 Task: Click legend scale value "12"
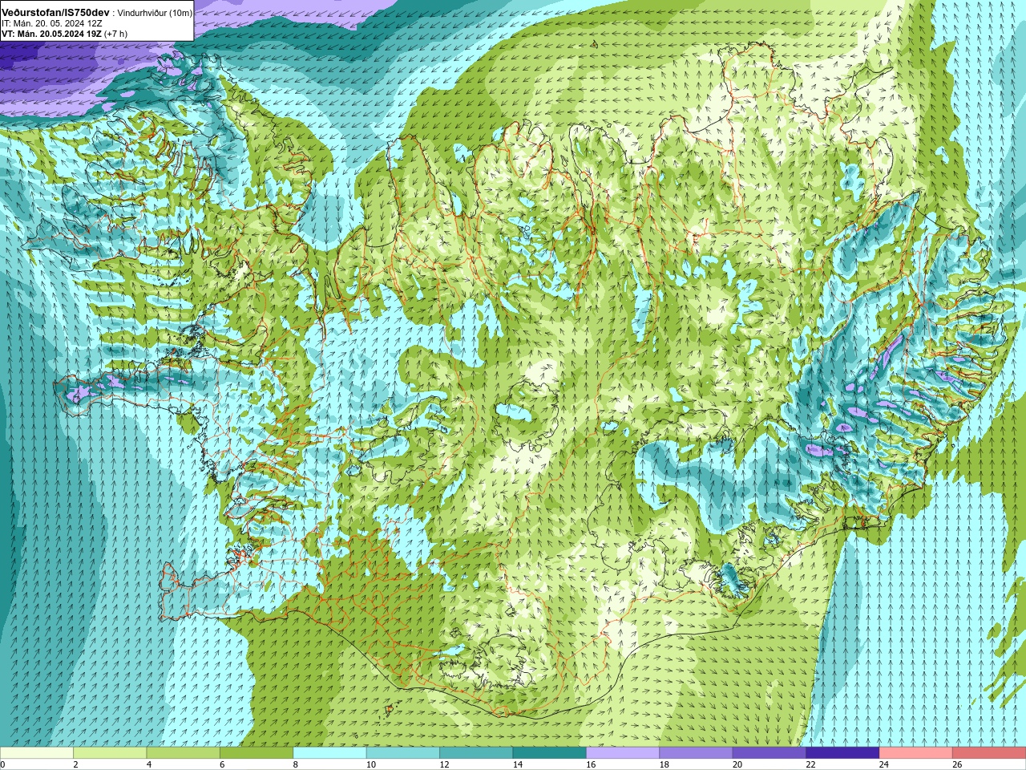pos(444,764)
